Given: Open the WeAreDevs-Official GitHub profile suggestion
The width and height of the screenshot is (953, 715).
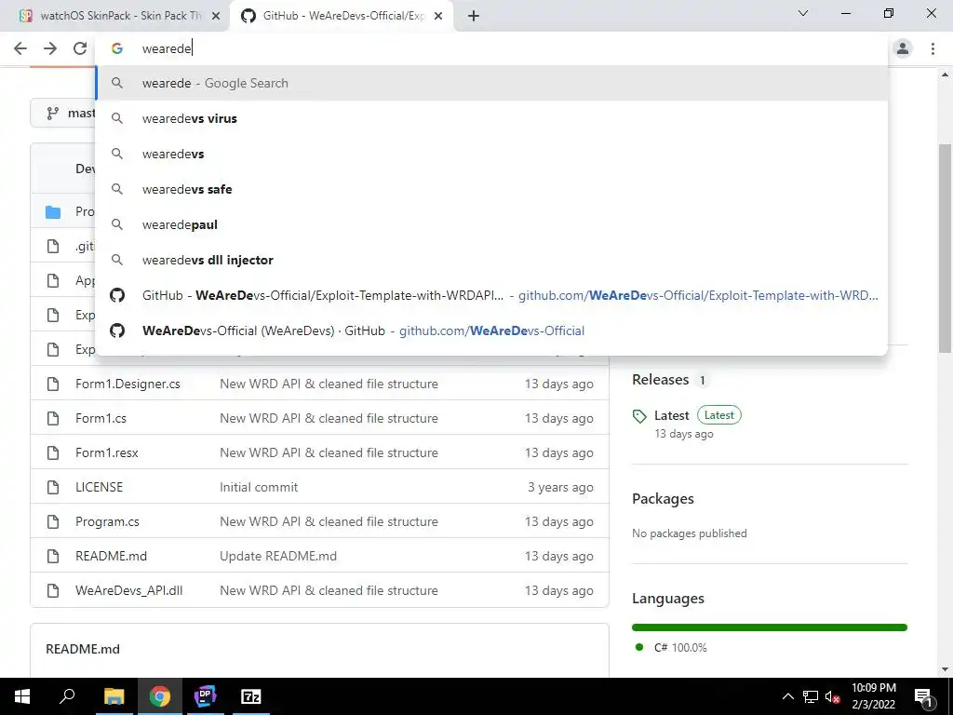Looking at the screenshot, I should 491,331.
